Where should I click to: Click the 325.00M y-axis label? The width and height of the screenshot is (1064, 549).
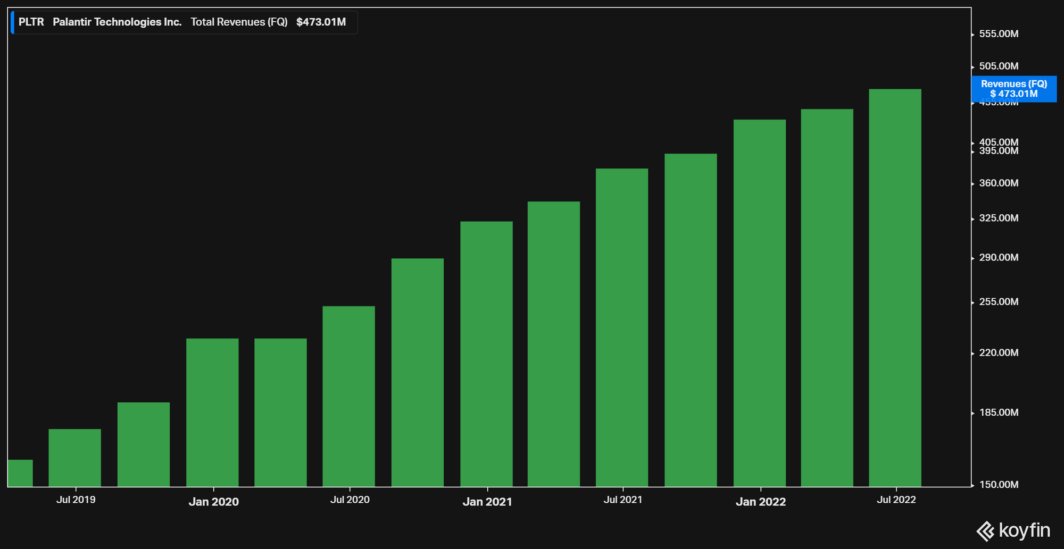coord(999,218)
